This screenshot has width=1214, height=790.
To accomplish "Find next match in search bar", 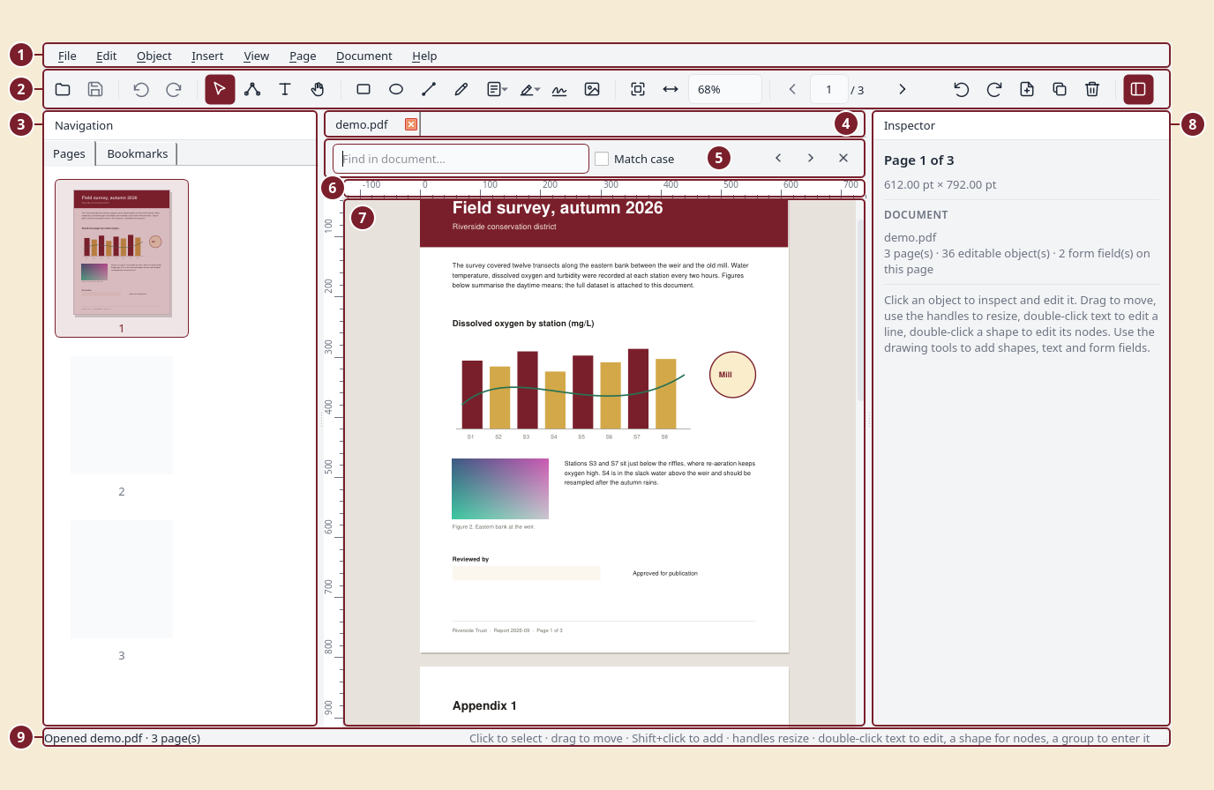I will click(811, 158).
